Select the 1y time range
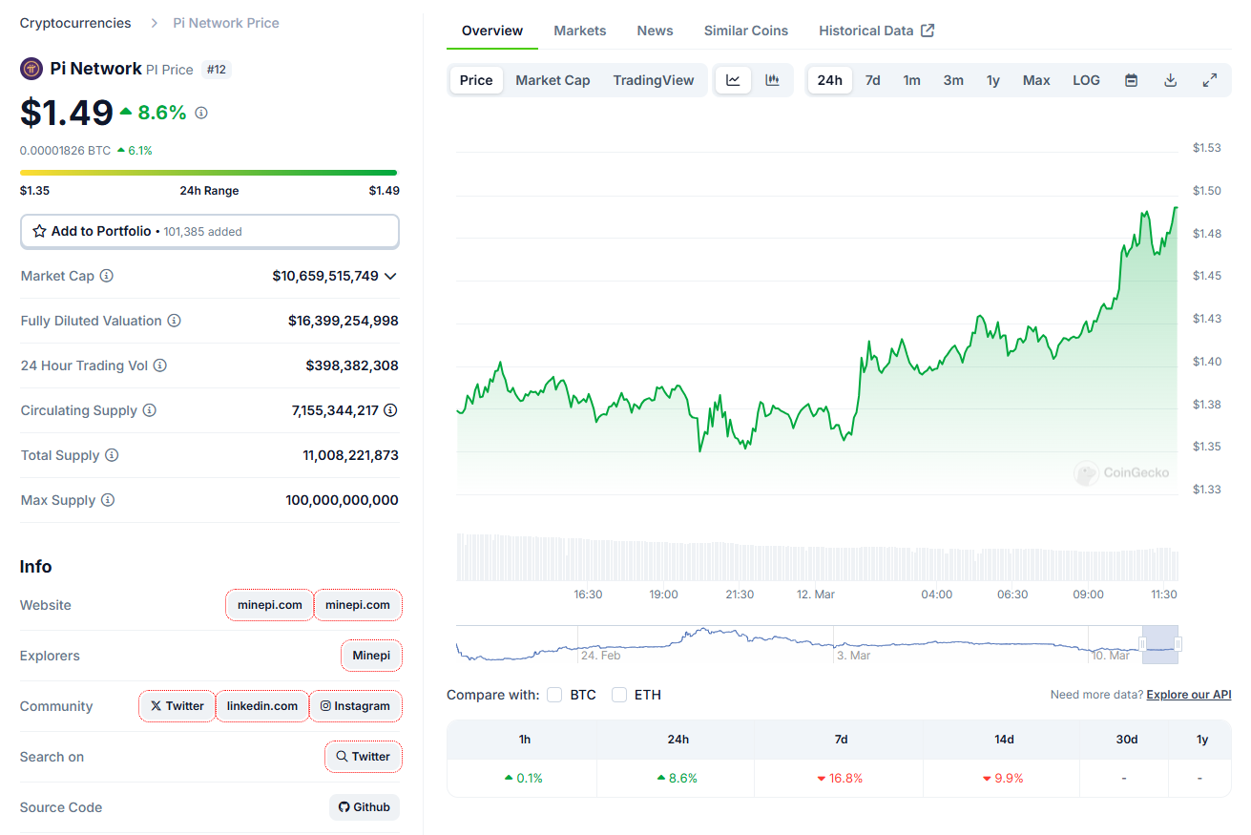 click(x=993, y=80)
